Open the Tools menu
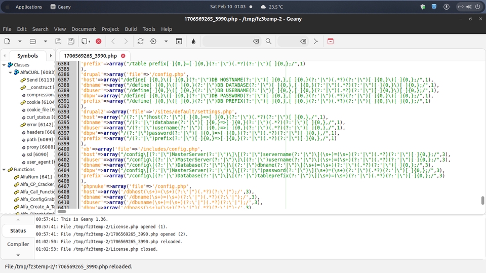This screenshot has height=273, width=486. [149, 29]
